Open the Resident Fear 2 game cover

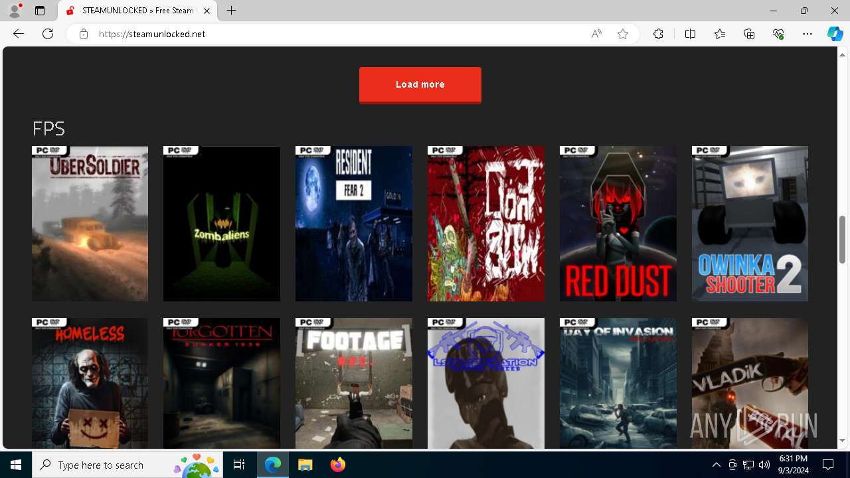pyautogui.click(x=354, y=224)
